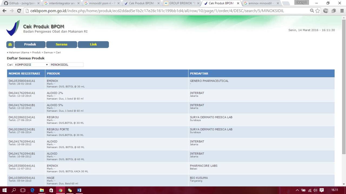This screenshot has width=346, height=194.
Task: Open Microsoft Word from the taskbar
Action: tap(79, 190)
